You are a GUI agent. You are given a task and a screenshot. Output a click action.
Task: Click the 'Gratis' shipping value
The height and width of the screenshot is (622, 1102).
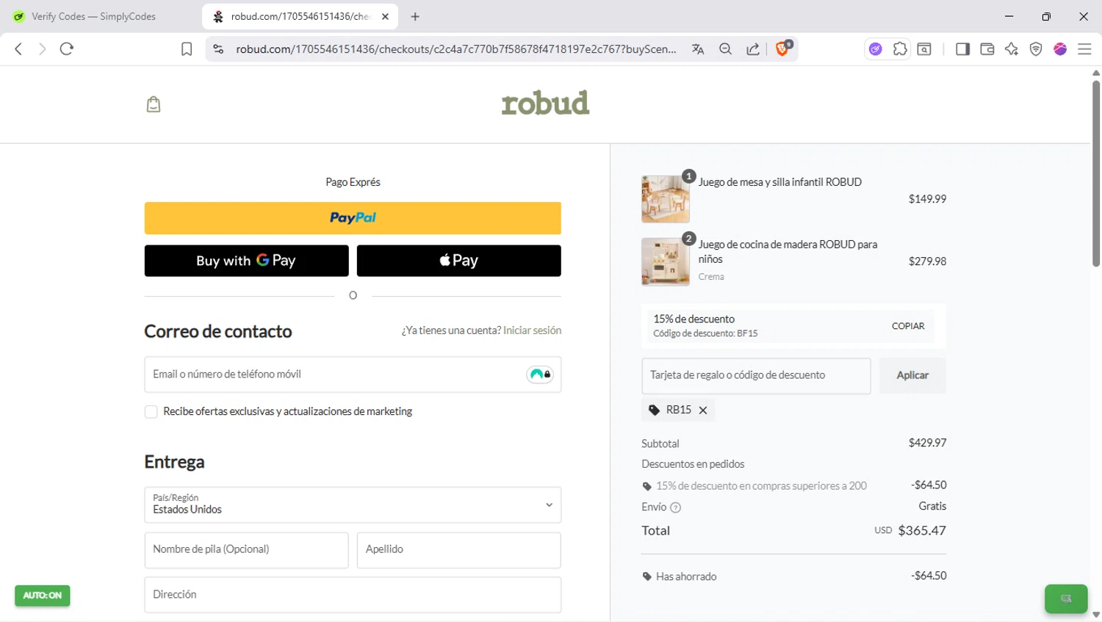click(932, 506)
